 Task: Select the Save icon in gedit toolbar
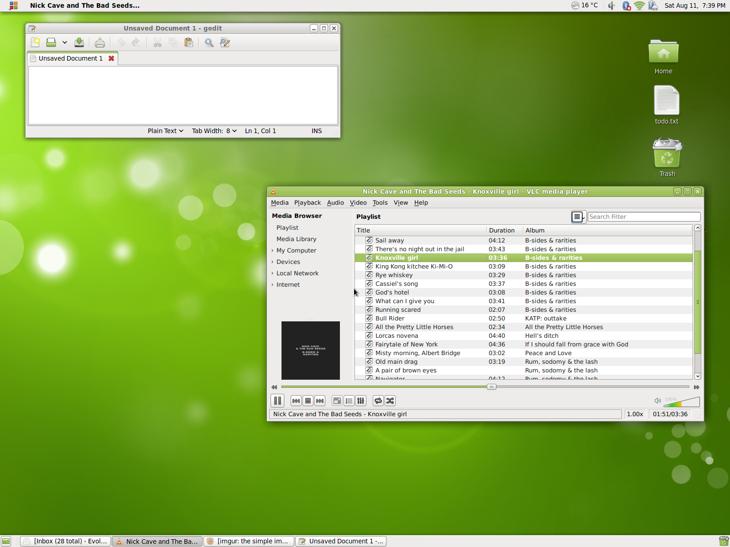click(79, 42)
